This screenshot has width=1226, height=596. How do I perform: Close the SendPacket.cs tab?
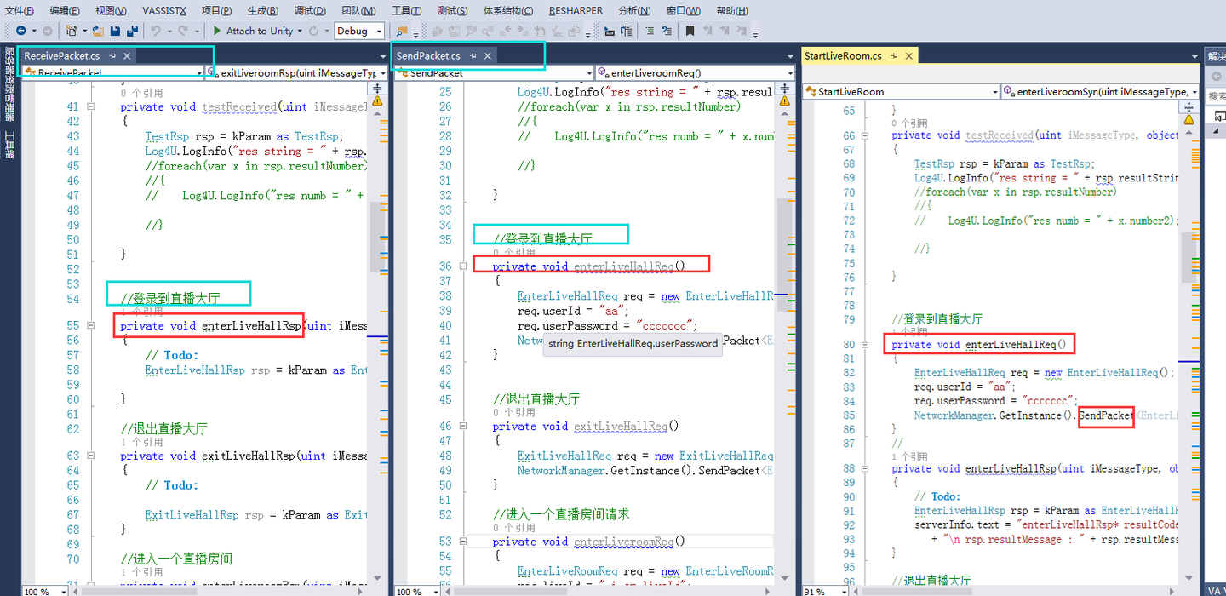click(x=488, y=55)
